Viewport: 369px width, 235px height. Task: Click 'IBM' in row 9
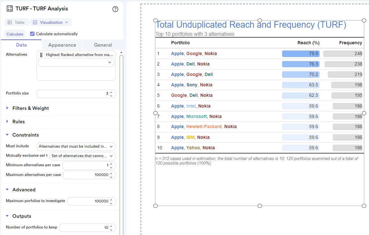(190, 137)
